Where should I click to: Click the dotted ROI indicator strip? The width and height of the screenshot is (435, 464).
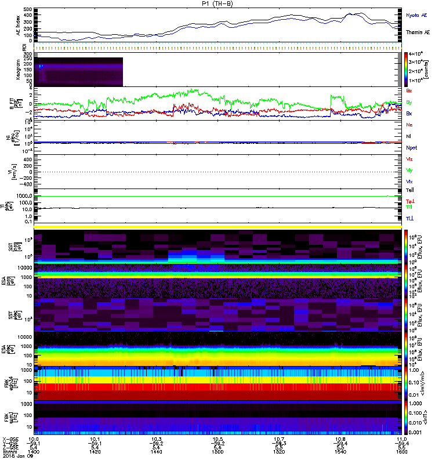[x=217, y=47]
